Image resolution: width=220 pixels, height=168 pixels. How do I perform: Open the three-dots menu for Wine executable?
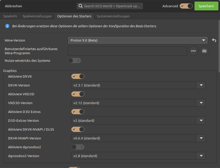click(x=193, y=51)
